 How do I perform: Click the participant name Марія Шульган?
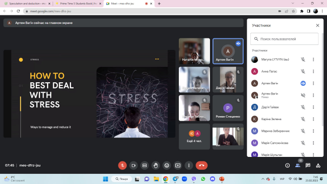point(272,155)
